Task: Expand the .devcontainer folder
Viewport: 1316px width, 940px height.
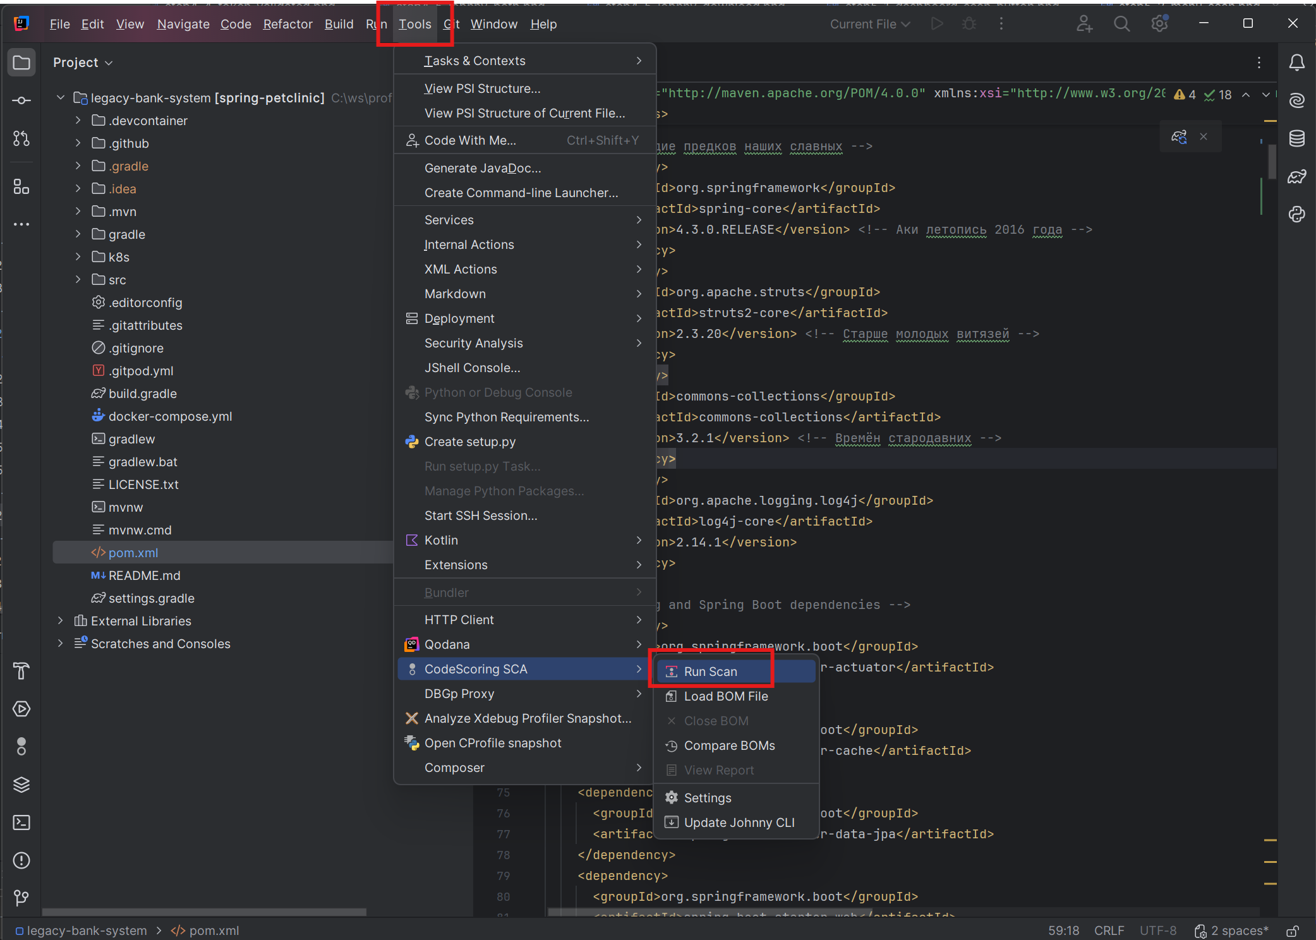Action: [x=78, y=120]
